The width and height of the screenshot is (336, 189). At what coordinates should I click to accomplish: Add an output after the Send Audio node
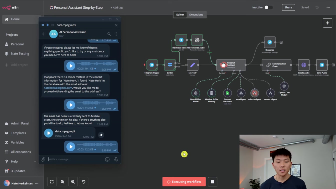coord(333,65)
